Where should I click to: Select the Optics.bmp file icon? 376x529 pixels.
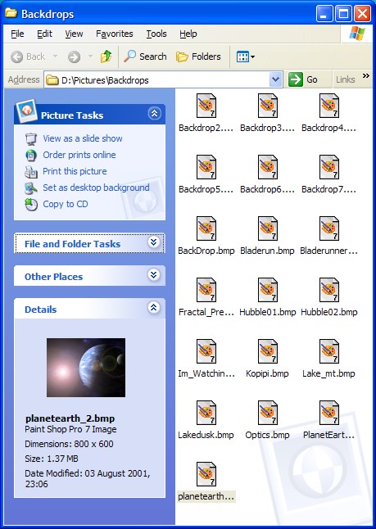268,413
